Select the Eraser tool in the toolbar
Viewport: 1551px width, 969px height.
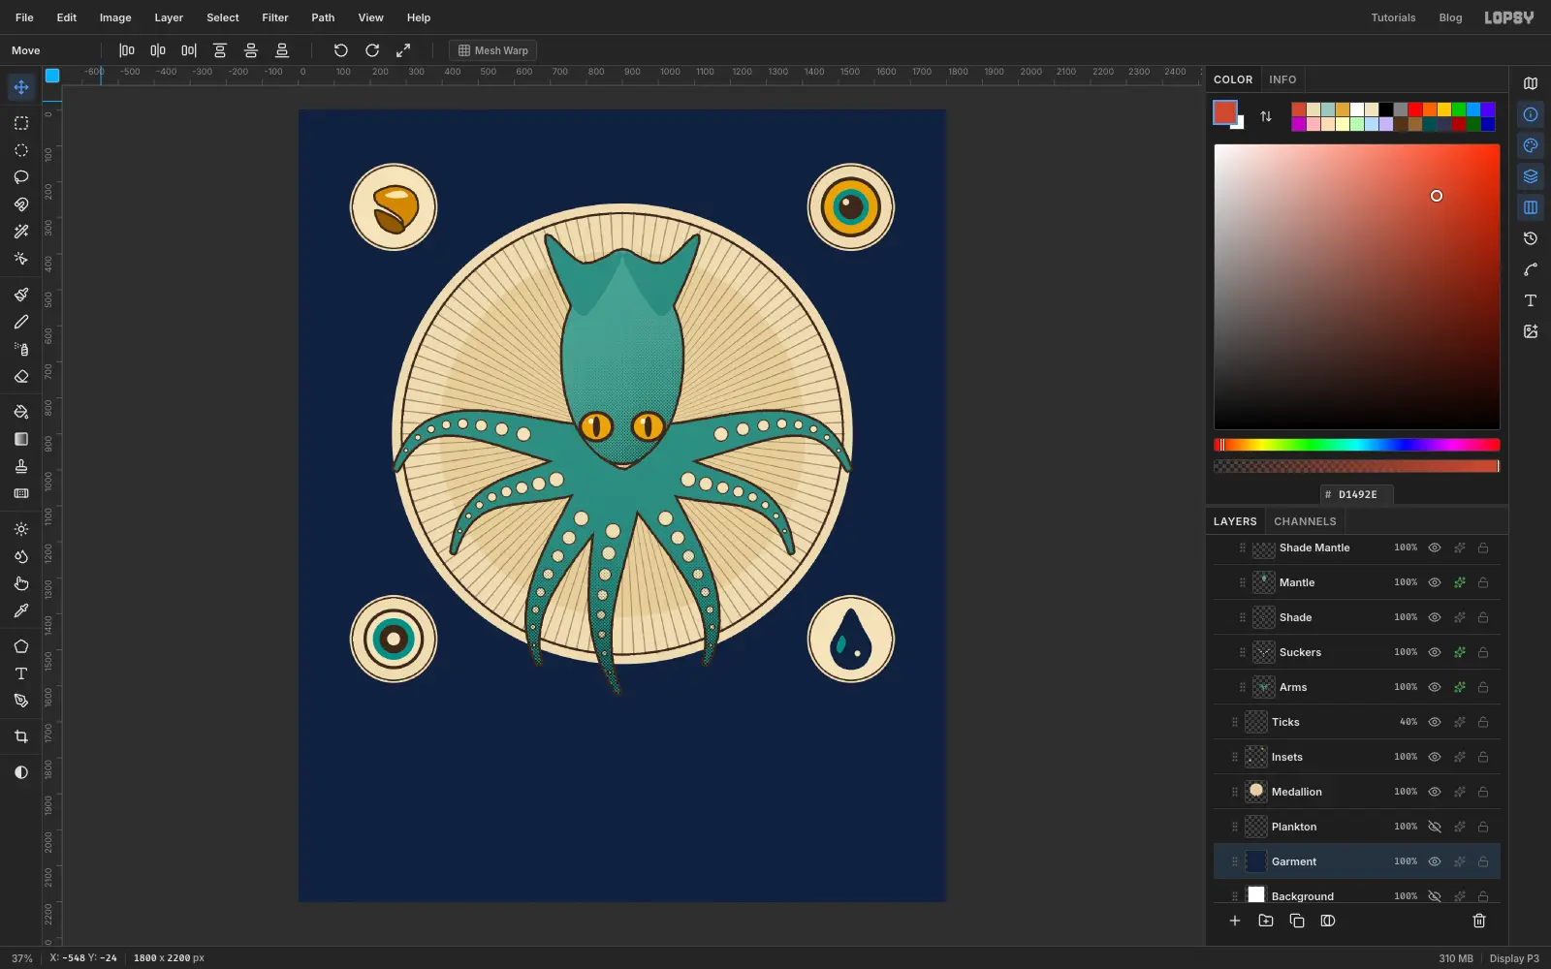click(21, 376)
